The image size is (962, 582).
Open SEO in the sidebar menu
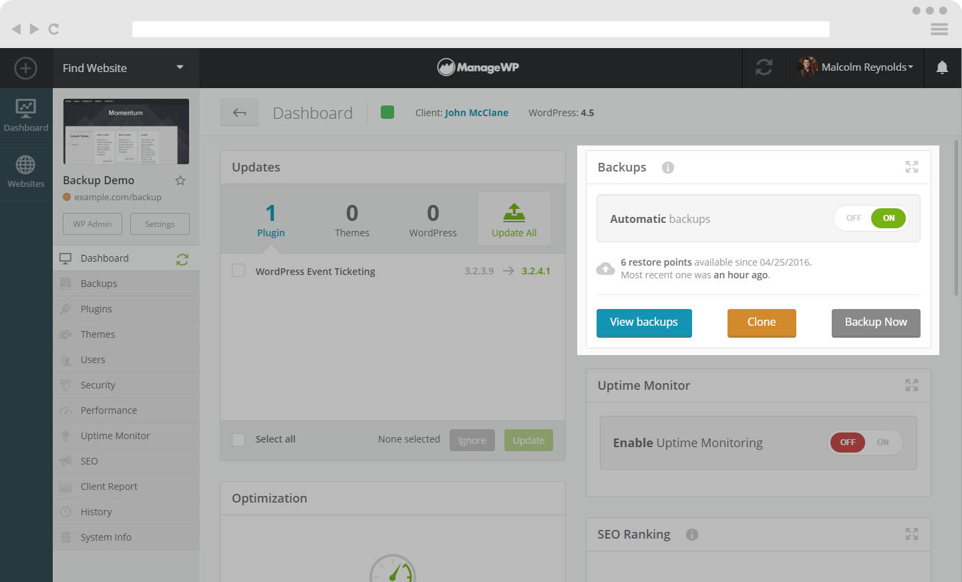click(x=126, y=461)
